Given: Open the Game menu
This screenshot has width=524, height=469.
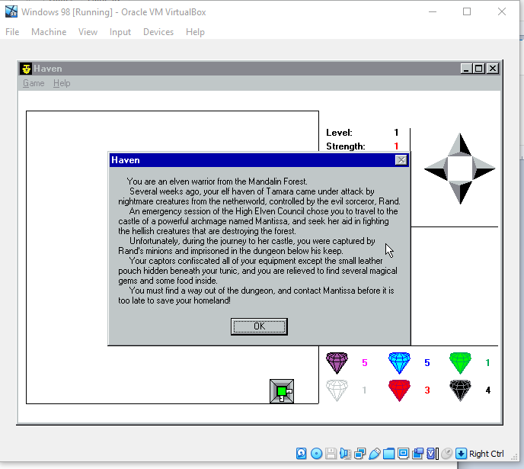Looking at the screenshot, I should point(34,83).
